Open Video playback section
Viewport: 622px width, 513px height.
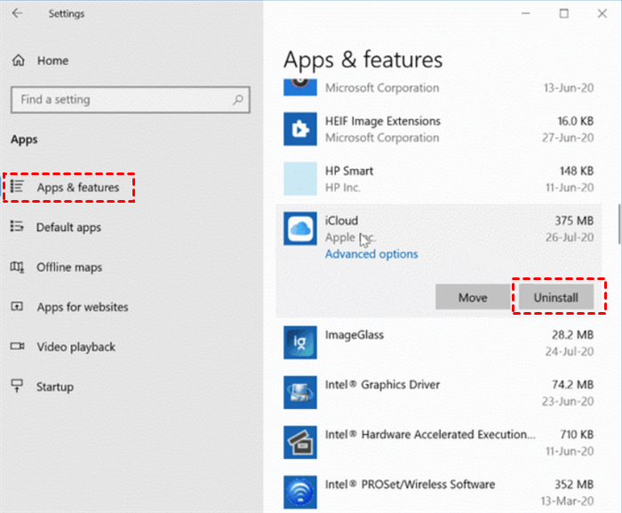pyautogui.click(x=76, y=347)
